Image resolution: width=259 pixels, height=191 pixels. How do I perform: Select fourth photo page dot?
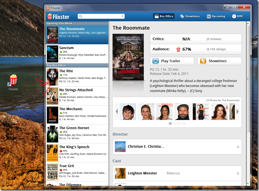[x=184, y=123]
